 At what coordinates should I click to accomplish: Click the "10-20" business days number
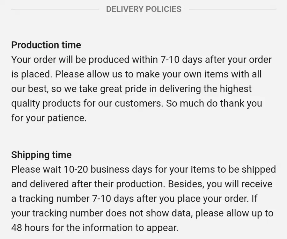pyautogui.click(x=76, y=170)
